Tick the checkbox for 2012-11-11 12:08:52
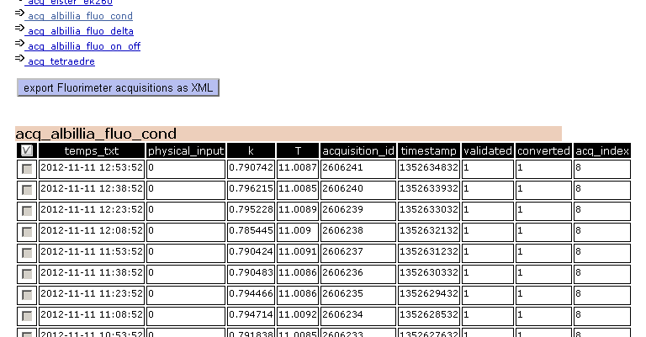Viewport: 646px width, 337px height. click(27, 232)
